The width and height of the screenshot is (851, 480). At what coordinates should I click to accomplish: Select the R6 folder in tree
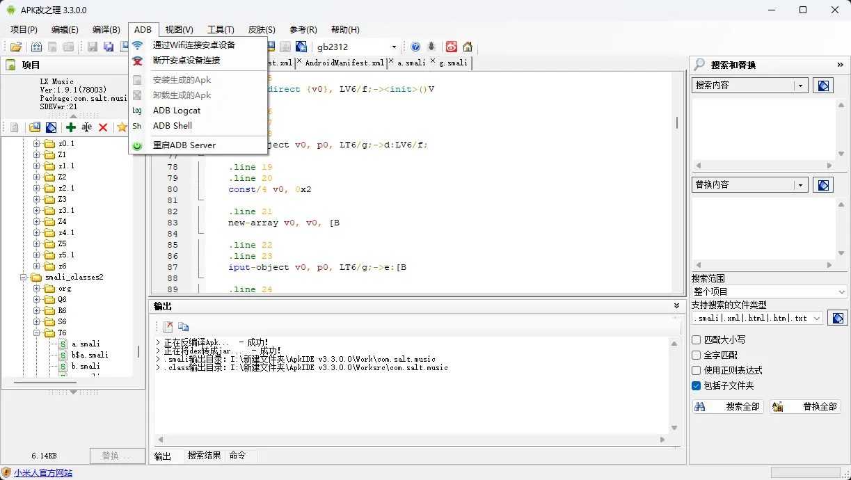pos(62,310)
